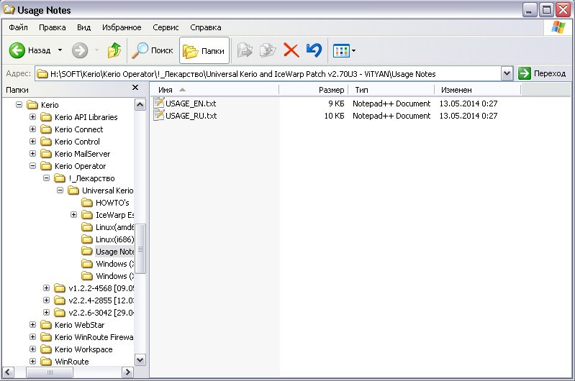
Task: Collapse the Kerio Operator node
Action: (32, 166)
